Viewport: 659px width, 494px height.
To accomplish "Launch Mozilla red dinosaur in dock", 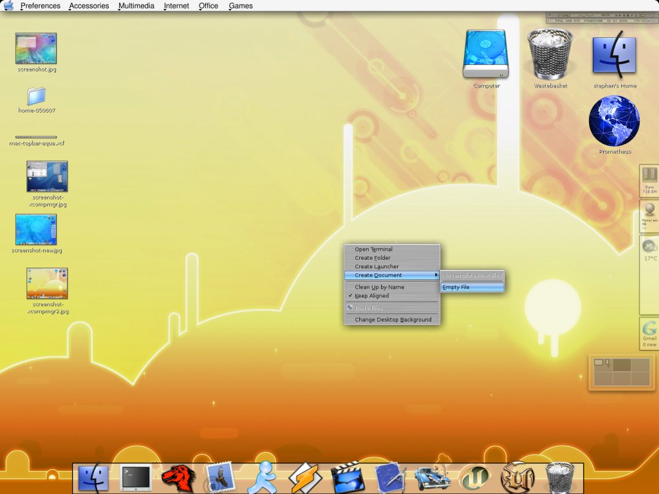I will 179,478.
